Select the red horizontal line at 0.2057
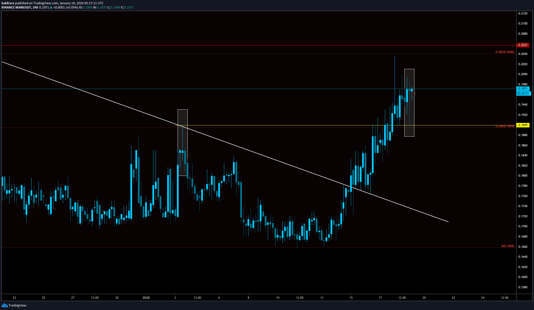534x310 pixels. click(259, 45)
